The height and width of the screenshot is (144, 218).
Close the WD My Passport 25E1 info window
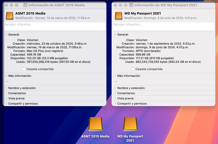point(115,5)
